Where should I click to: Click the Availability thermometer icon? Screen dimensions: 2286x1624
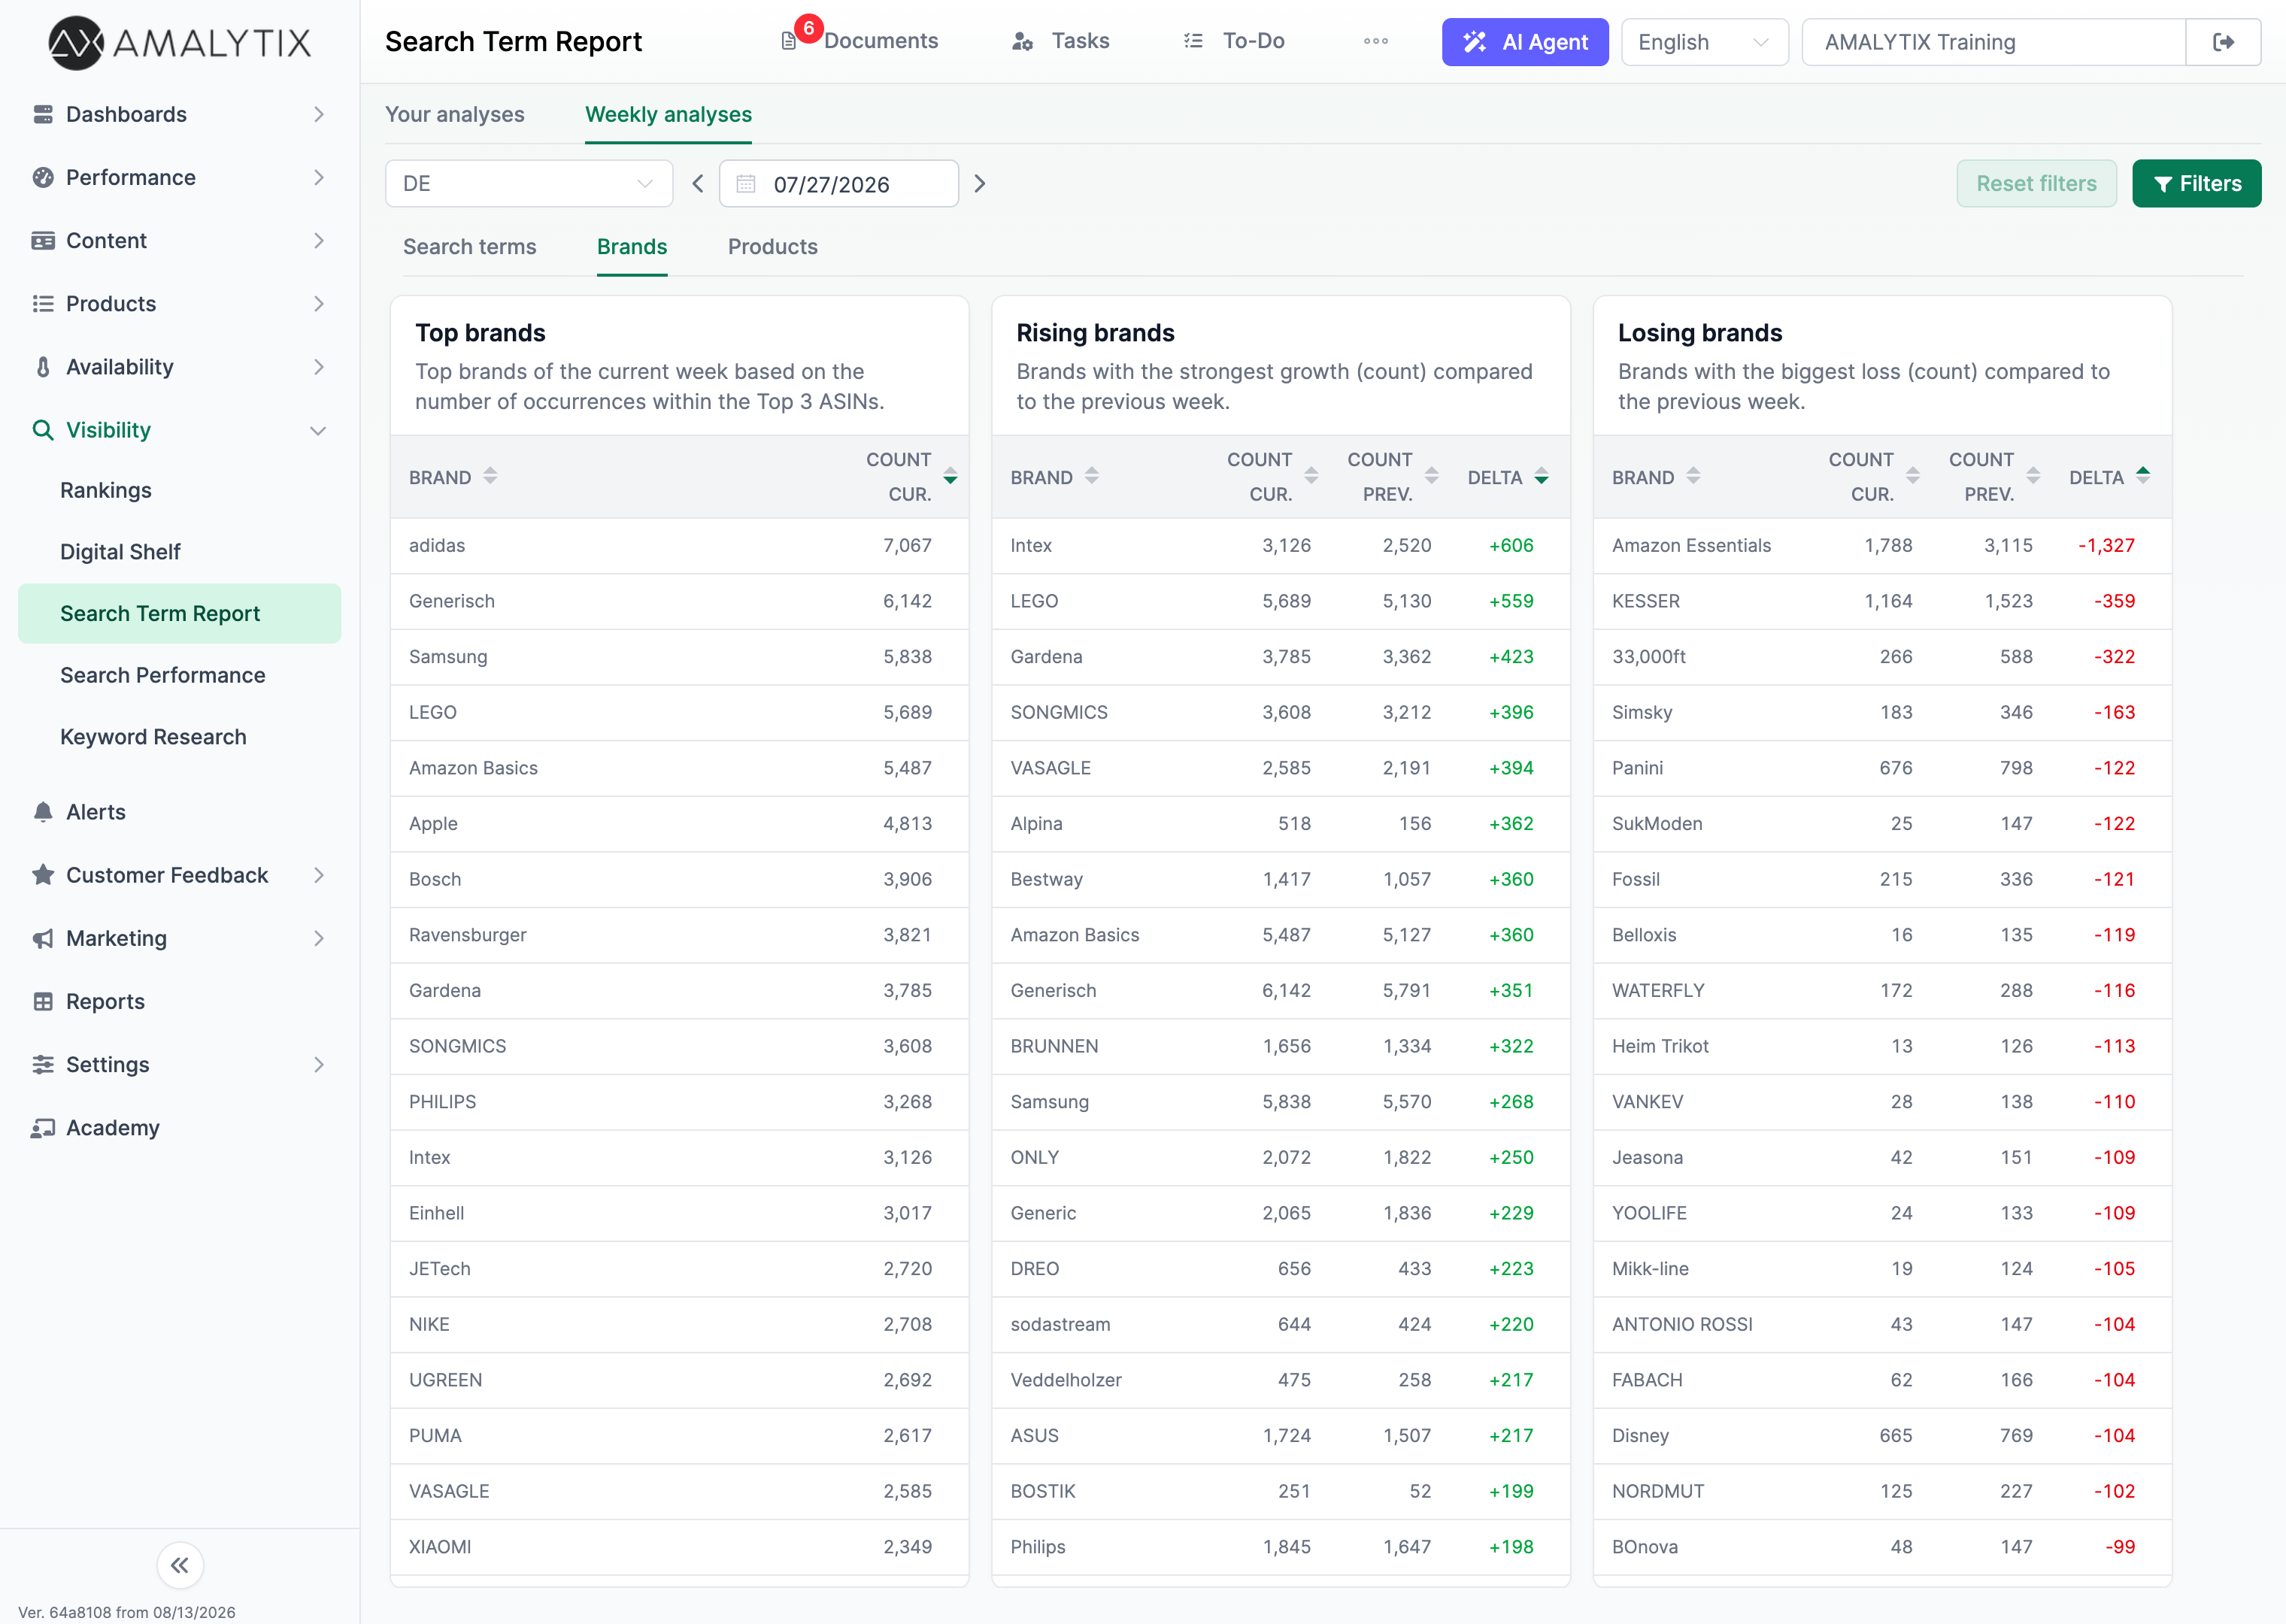(43, 366)
